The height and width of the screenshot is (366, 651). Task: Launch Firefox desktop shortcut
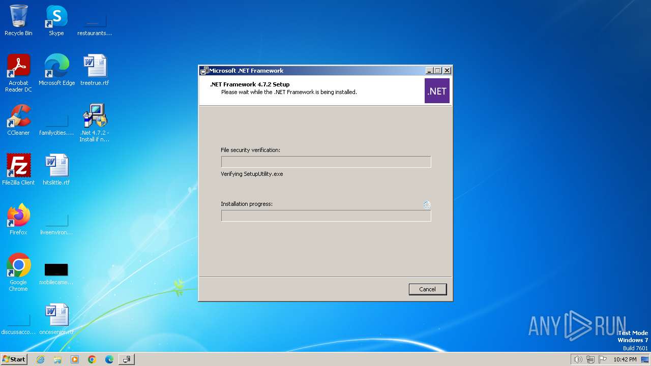coord(18,220)
